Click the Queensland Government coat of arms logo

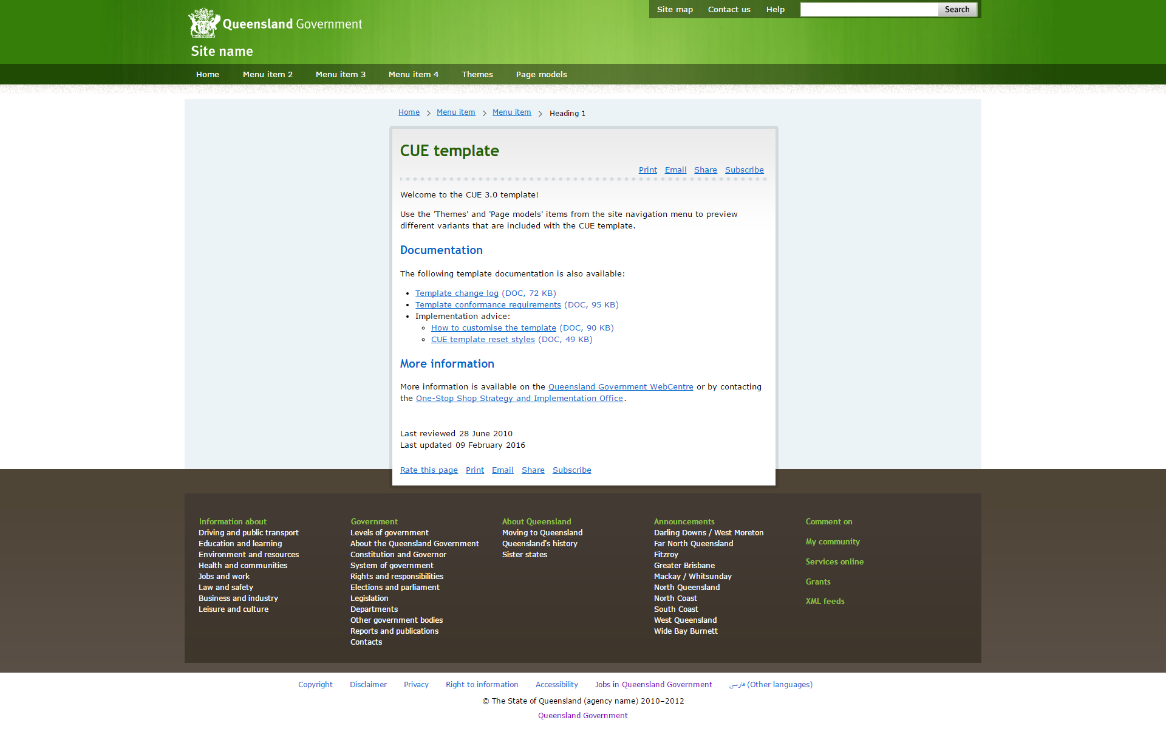(x=204, y=23)
